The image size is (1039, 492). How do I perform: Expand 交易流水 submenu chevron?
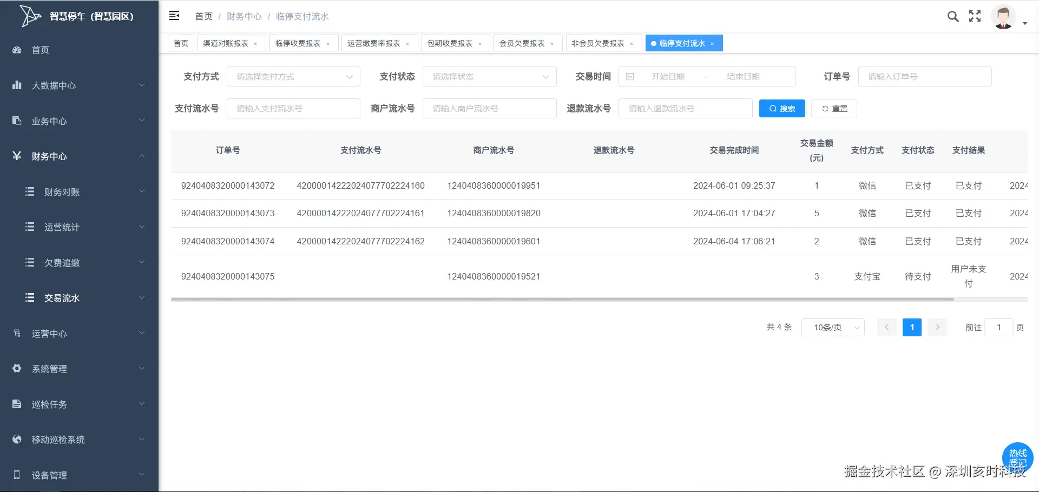click(x=142, y=297)
